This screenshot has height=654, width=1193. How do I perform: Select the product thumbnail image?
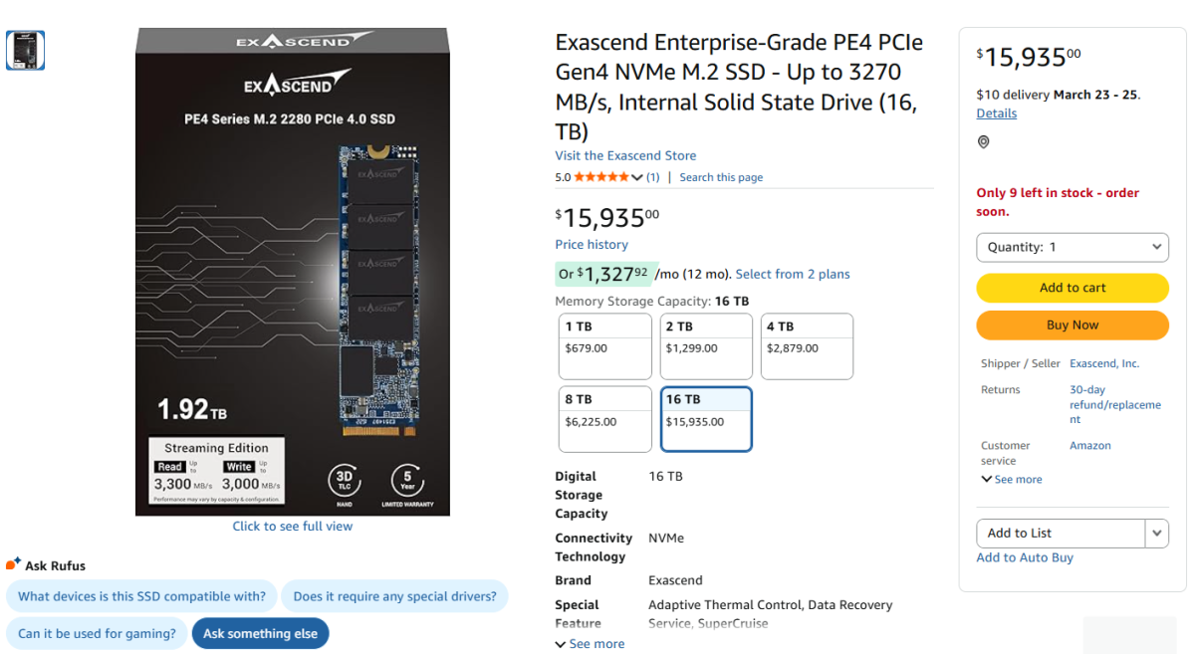(x=25, y=50)
